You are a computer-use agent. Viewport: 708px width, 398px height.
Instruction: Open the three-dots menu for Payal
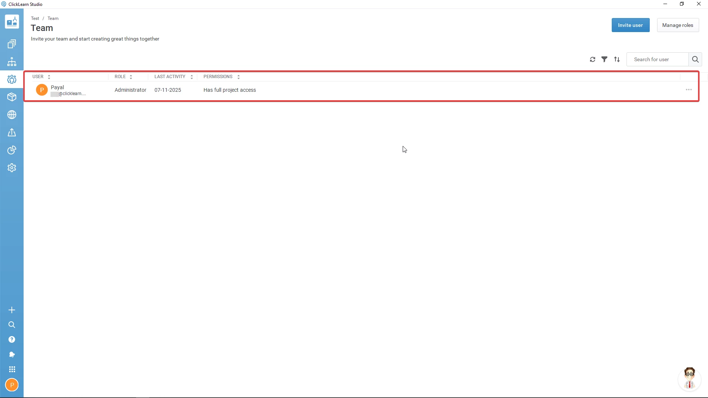pos(688,90)
